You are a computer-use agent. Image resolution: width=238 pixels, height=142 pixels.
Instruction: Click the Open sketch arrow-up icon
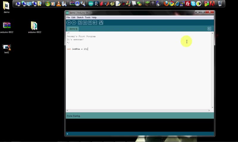(85, 23)
